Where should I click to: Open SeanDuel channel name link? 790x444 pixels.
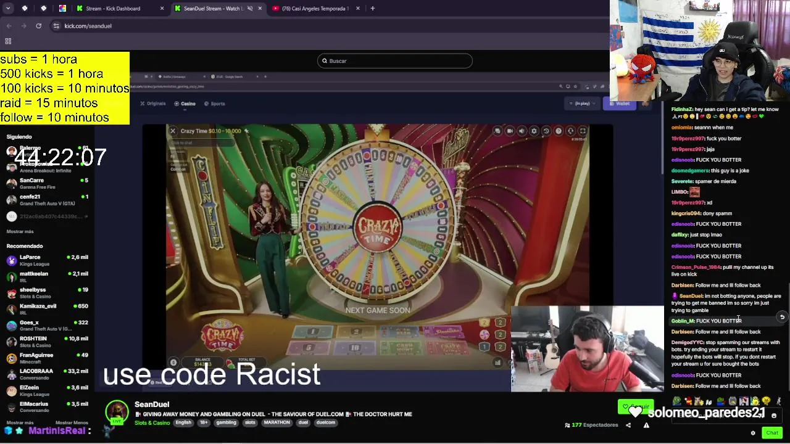152,405
